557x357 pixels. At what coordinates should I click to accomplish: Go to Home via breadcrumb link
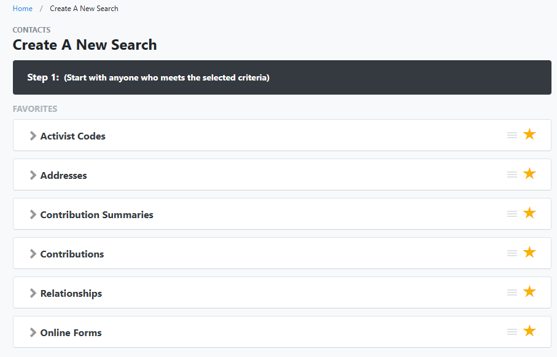click(x=23, y=9)
